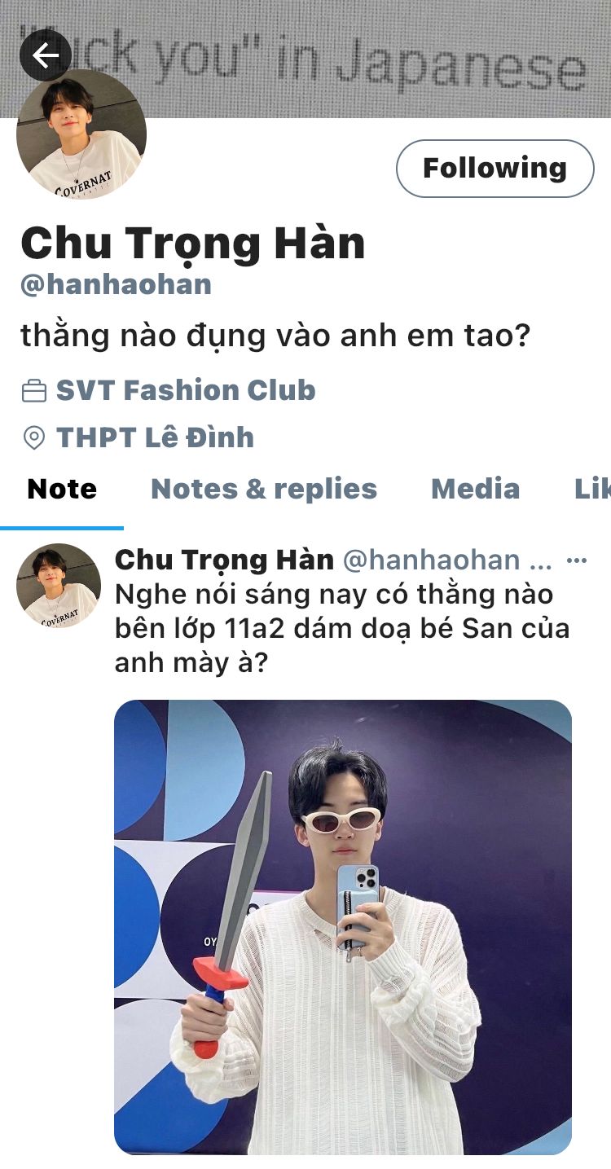
Task: Open the SVT Fashion Club link
Action: [186, 391]
